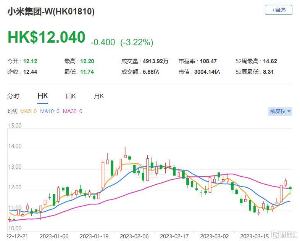300x241 pixels.
Task: Click the 10.00 price axis label
Action: (x=15, y=228)
